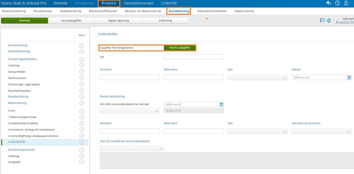Image resolution: width=354 pixels, height=174 pixels.
Task: Open the Transaktionsanalys menu
Action: click(x=139, y=3)
